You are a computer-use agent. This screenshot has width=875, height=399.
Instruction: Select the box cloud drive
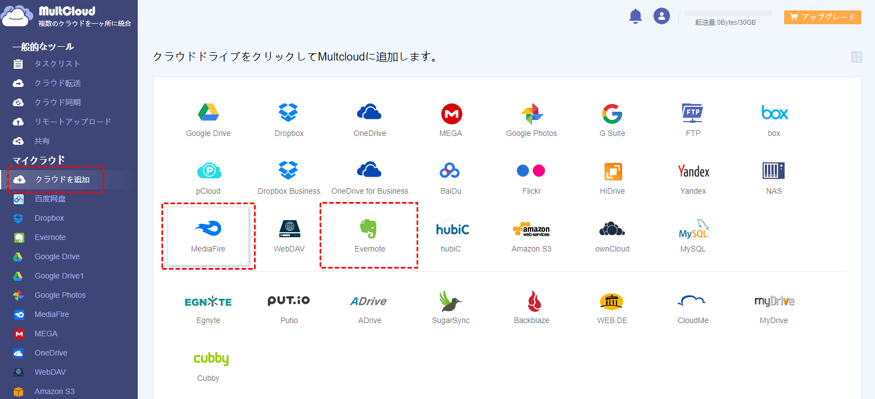(x=774, y=120)
